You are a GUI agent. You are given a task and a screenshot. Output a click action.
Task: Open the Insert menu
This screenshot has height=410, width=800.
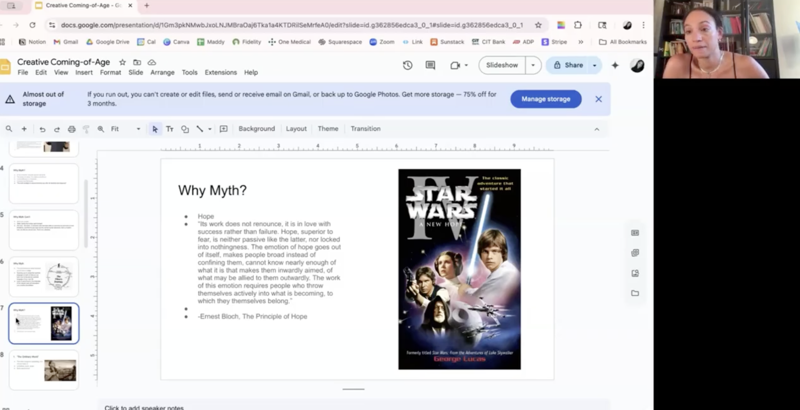pyautogui.click(x=84, y=72)
